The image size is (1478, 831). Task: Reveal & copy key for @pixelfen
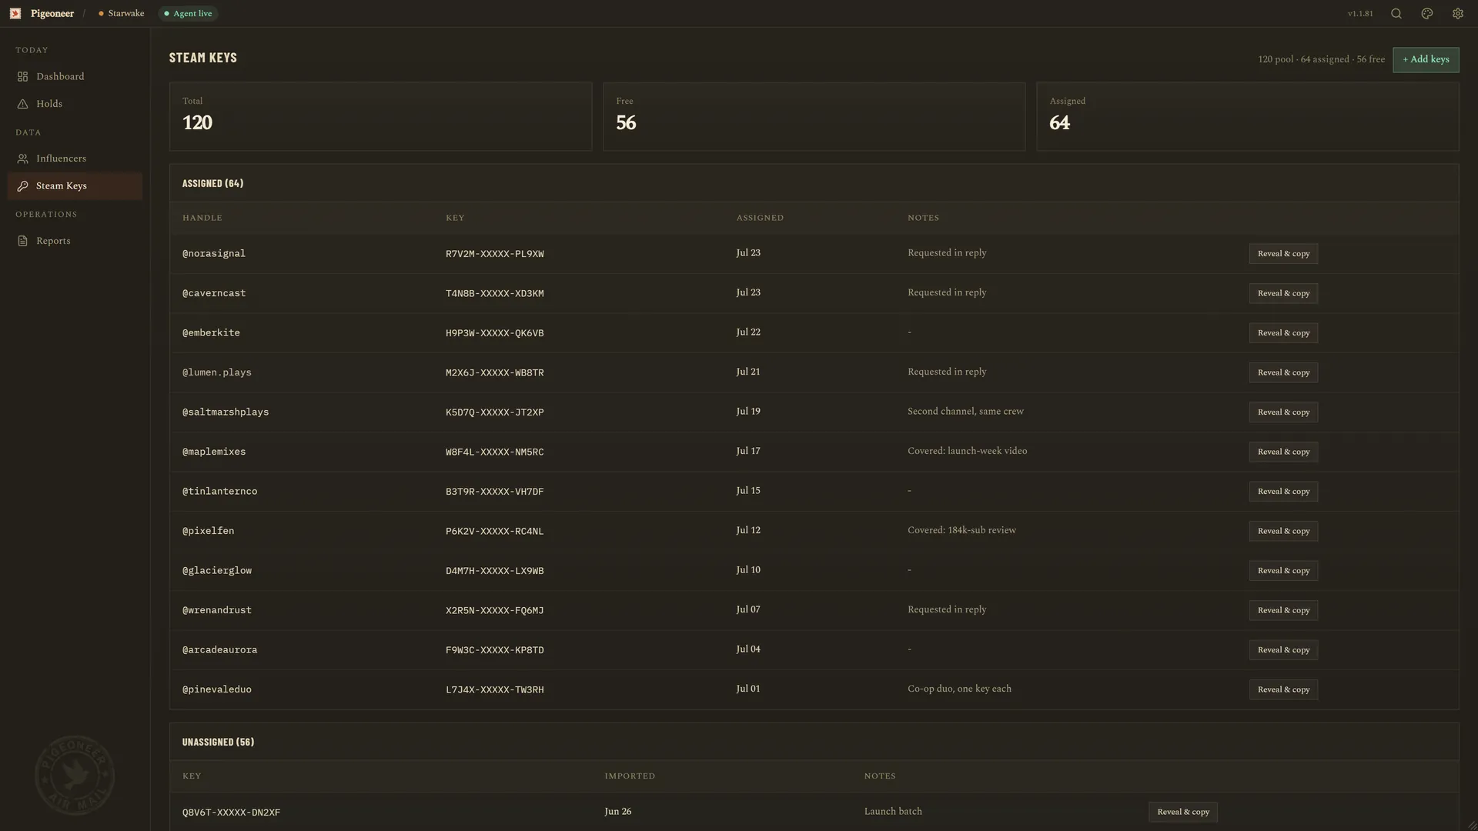pos(1283,531)
